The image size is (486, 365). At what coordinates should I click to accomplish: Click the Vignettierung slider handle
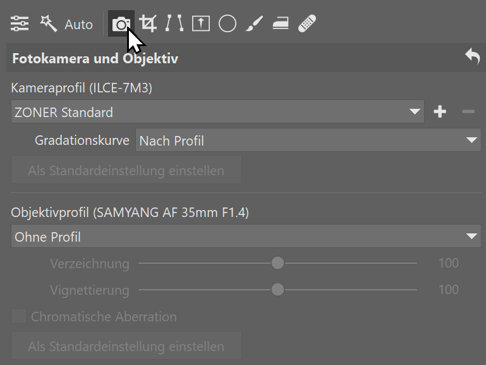(x=277, y=290)
